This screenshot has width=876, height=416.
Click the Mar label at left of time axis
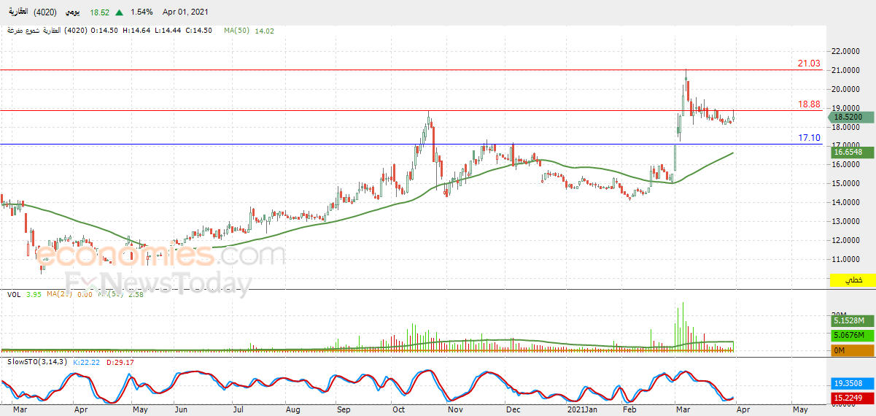pyautogui.click(x=20, y=410)
